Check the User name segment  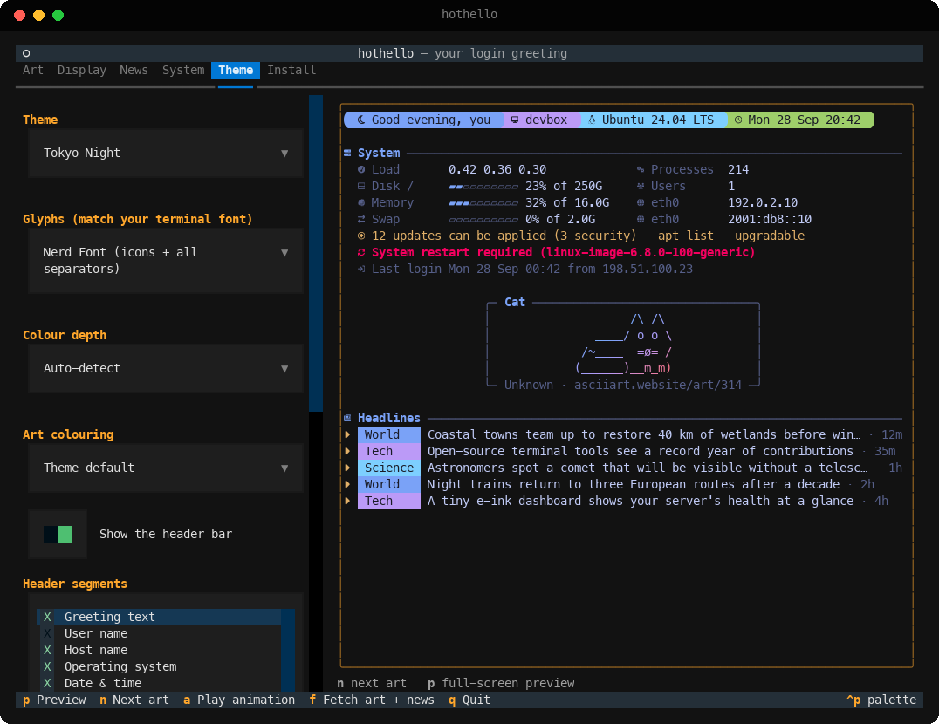pyautogui.click(x=47, y=633)
